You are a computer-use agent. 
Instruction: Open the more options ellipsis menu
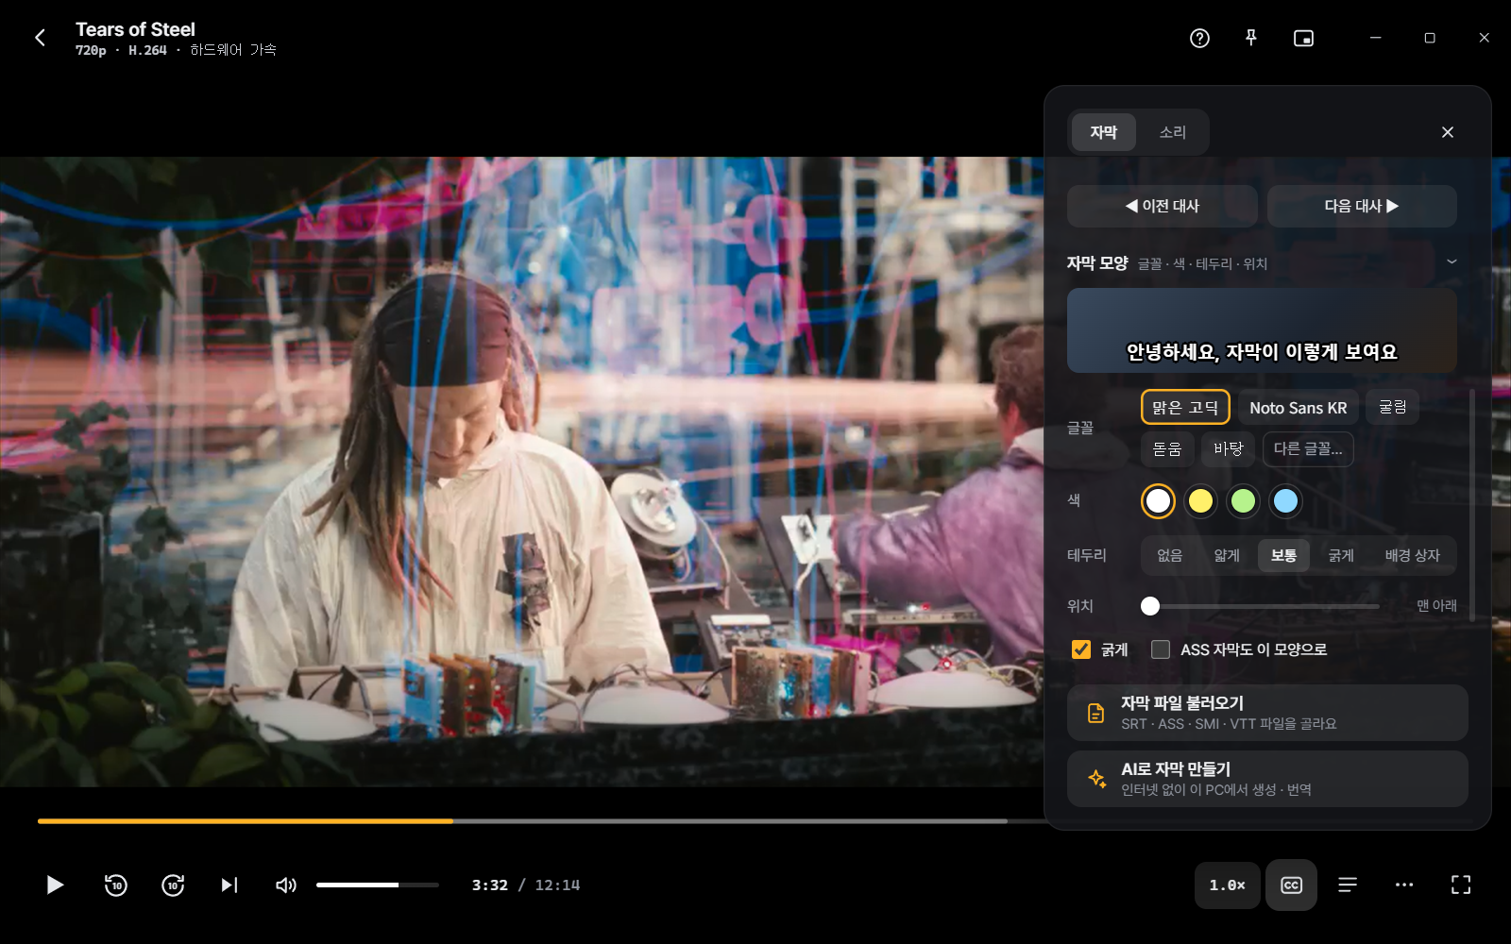point(1404,885)
